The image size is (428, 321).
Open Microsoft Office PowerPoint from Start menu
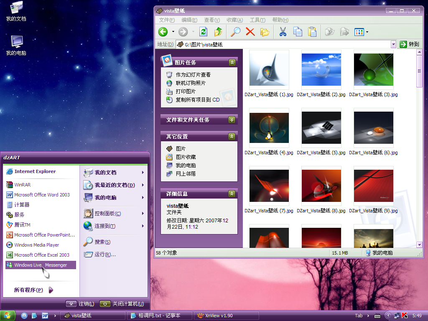click(41, 235)
